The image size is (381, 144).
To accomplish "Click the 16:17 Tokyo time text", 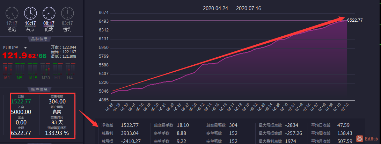I will [30, 23].
